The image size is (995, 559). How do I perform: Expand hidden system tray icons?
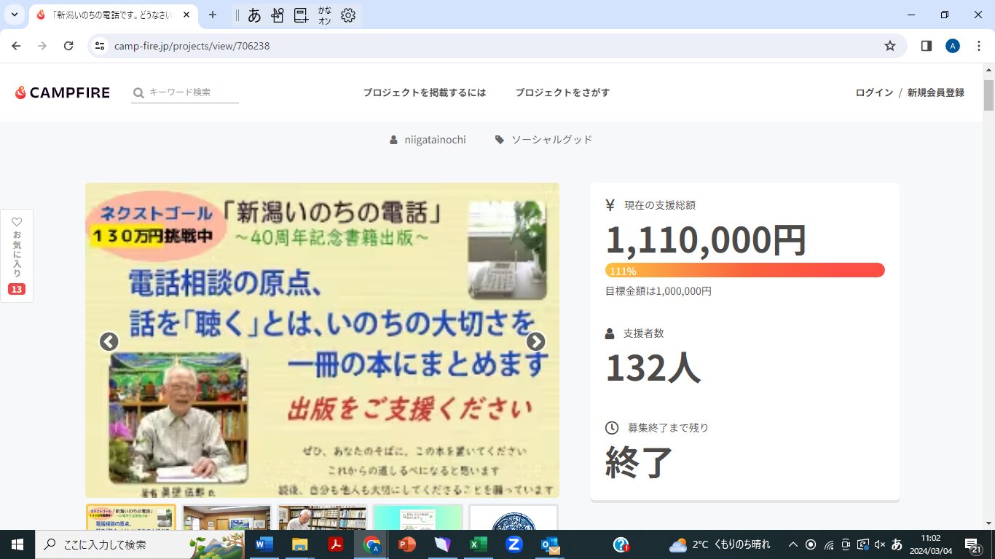(x=793, y=544)
